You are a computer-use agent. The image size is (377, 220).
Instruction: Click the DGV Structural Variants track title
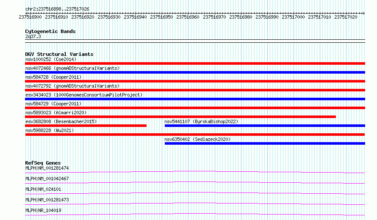click(59, 54)
